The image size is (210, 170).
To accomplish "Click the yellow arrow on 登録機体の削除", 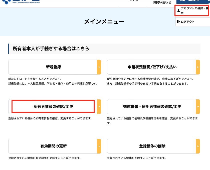I will [x=198, y=146].
